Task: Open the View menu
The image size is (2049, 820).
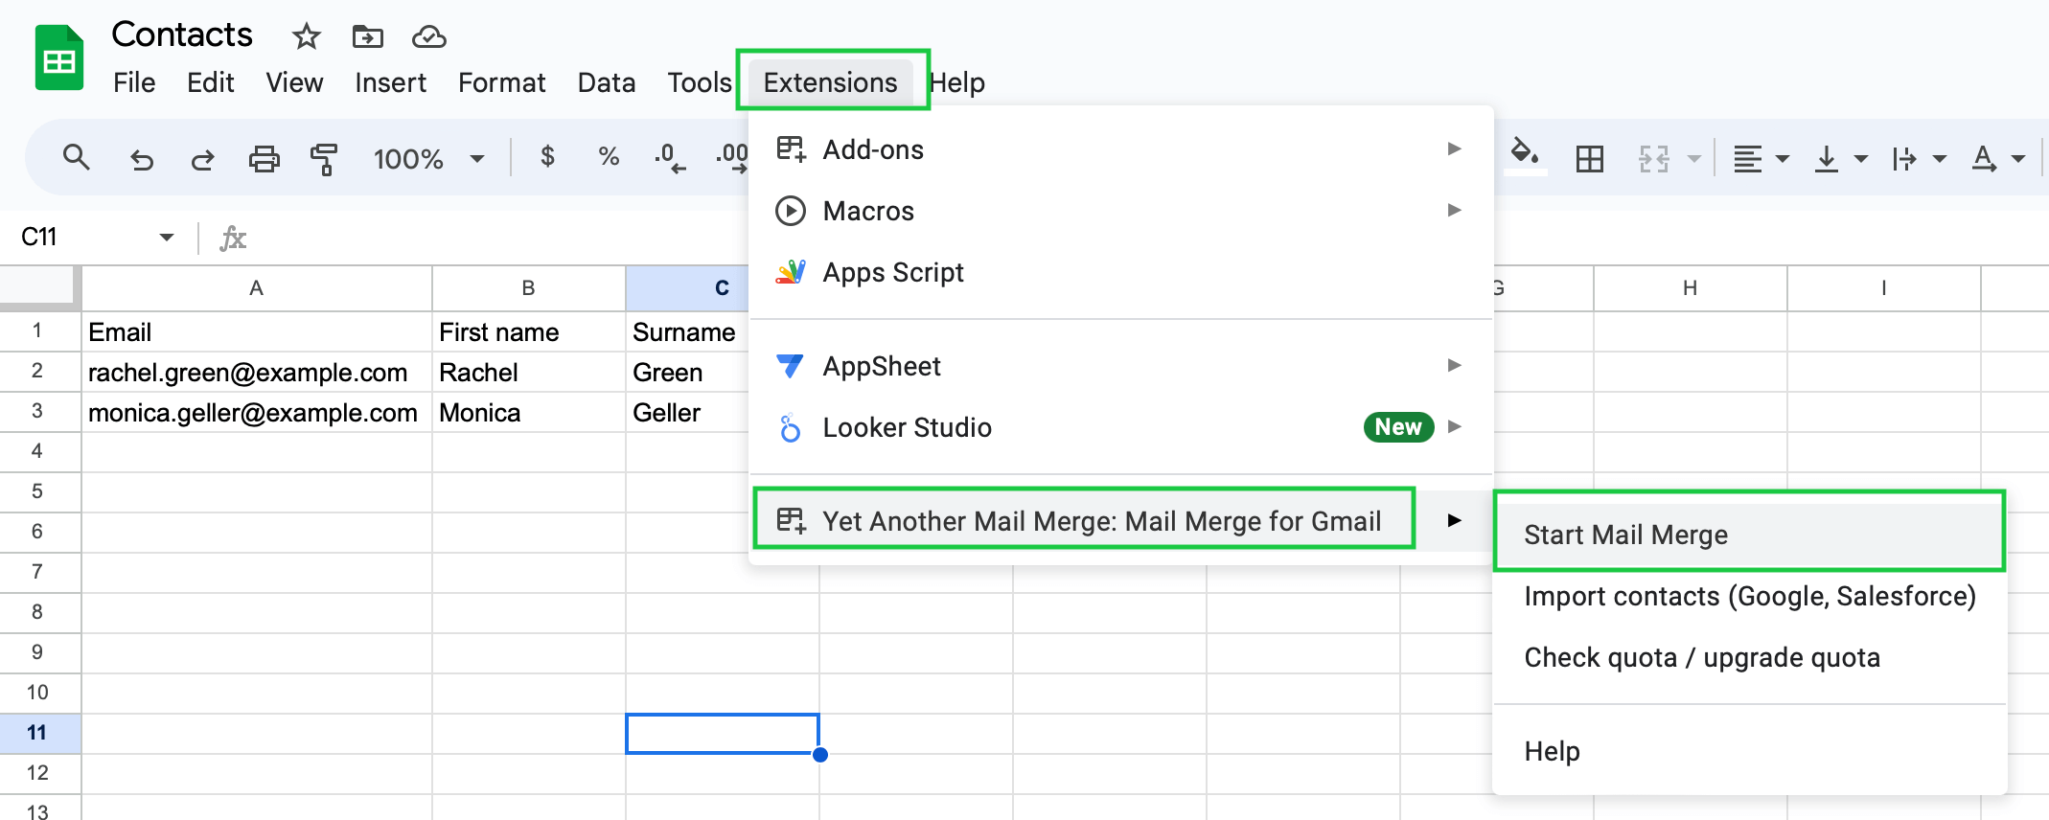Action: pos(294,82)
